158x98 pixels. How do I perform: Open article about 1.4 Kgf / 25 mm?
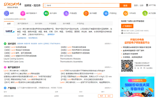click(x=86, y=76)
